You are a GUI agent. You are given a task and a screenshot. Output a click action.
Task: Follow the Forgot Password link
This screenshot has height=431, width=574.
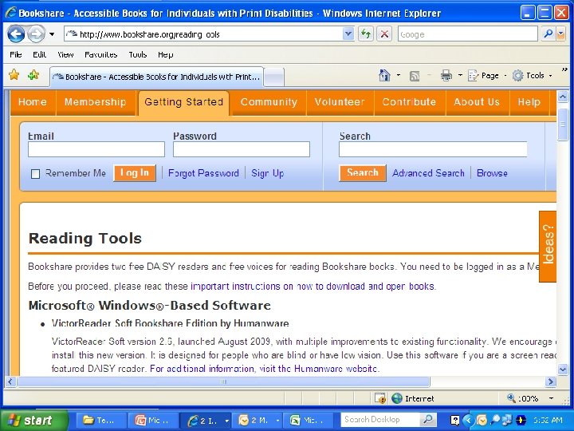click(x=203, y=173)
